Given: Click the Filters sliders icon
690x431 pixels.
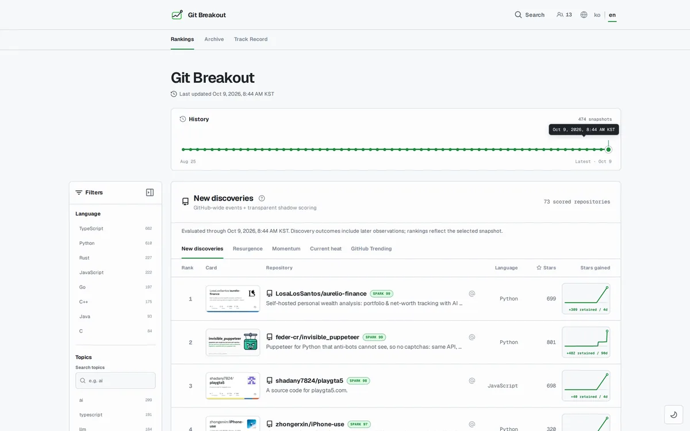Looking at the screenshot, I should pyautogui.click(x=79, y=193).
